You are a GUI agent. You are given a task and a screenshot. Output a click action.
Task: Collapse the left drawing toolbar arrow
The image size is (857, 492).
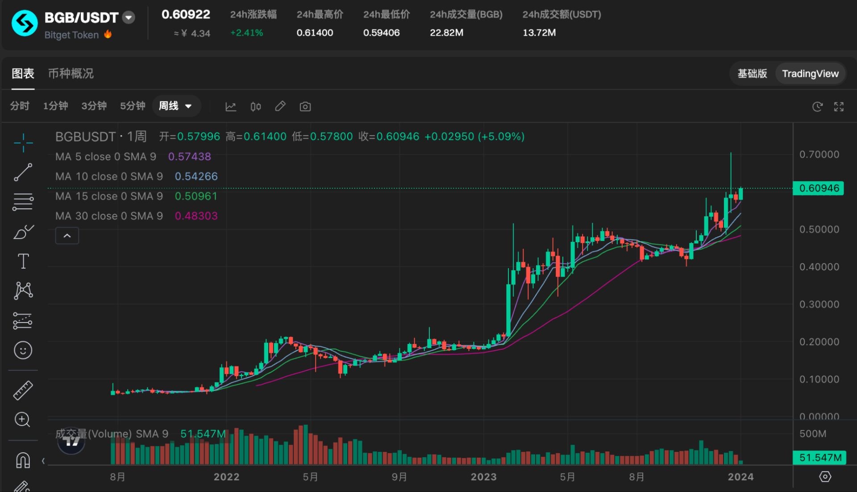pyautogui.click(x=43, y=461)
